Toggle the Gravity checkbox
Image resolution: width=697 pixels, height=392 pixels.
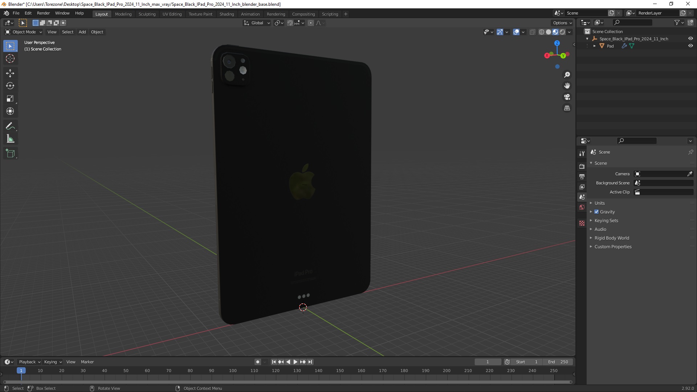tap(596, 212)
